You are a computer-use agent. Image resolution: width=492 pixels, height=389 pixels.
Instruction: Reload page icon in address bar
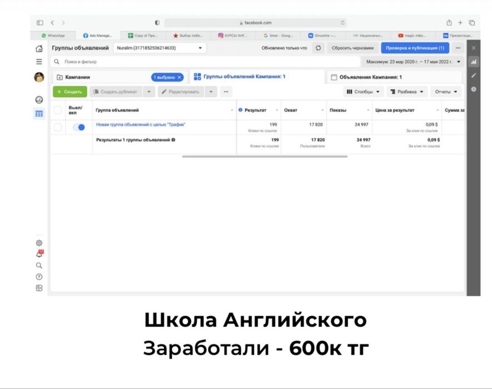pyautogui.click(x=342, y=23)
